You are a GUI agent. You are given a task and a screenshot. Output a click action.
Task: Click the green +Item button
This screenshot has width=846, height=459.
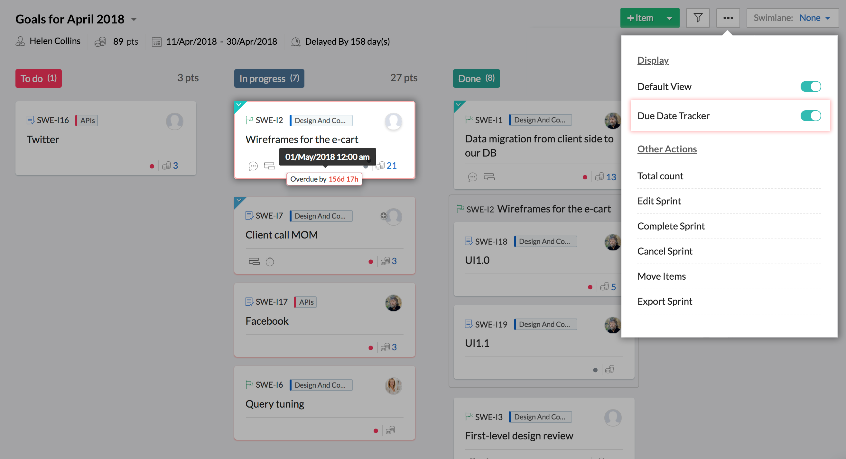(640, 18)
